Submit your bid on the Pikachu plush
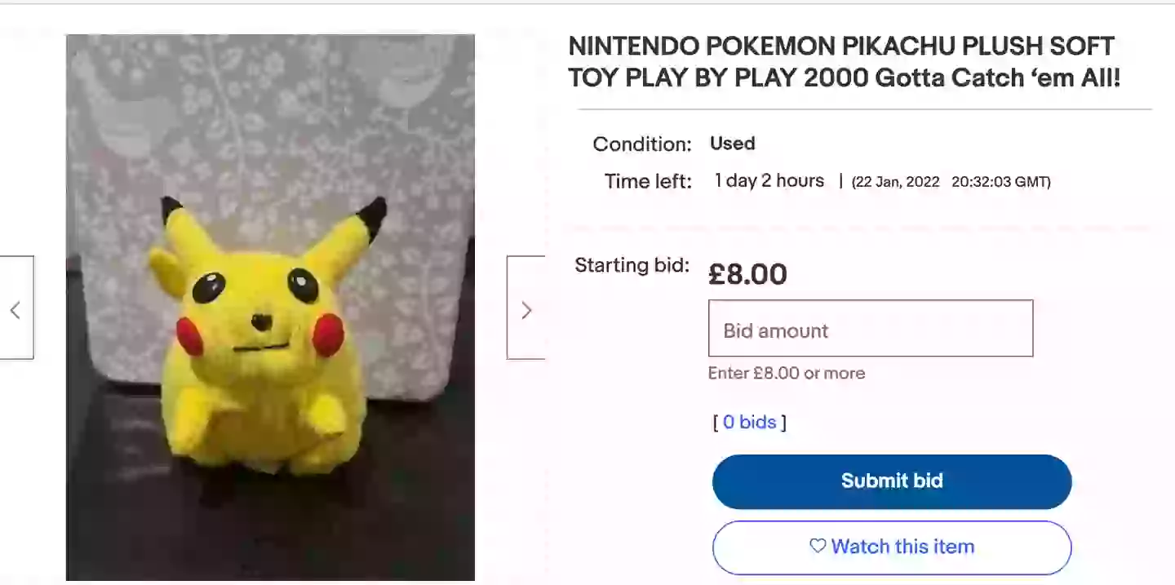1175x585 pixels. 891,481
